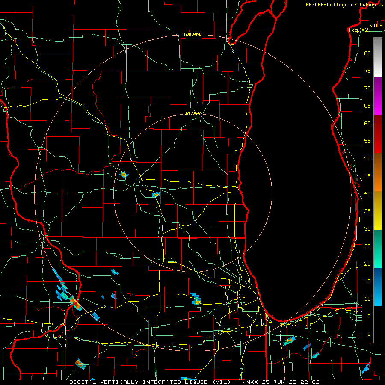This screenshot has width=385, height=385.
Task: Click the KMKX timestamp 25 JUN 25 22:02
Action: (281, 382)
